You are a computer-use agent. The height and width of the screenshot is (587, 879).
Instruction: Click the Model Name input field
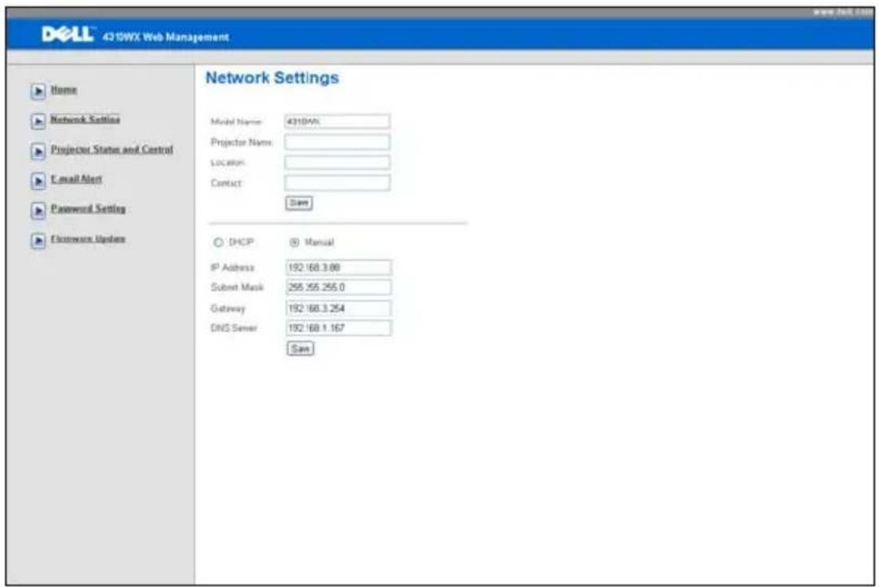pos(337,121)
